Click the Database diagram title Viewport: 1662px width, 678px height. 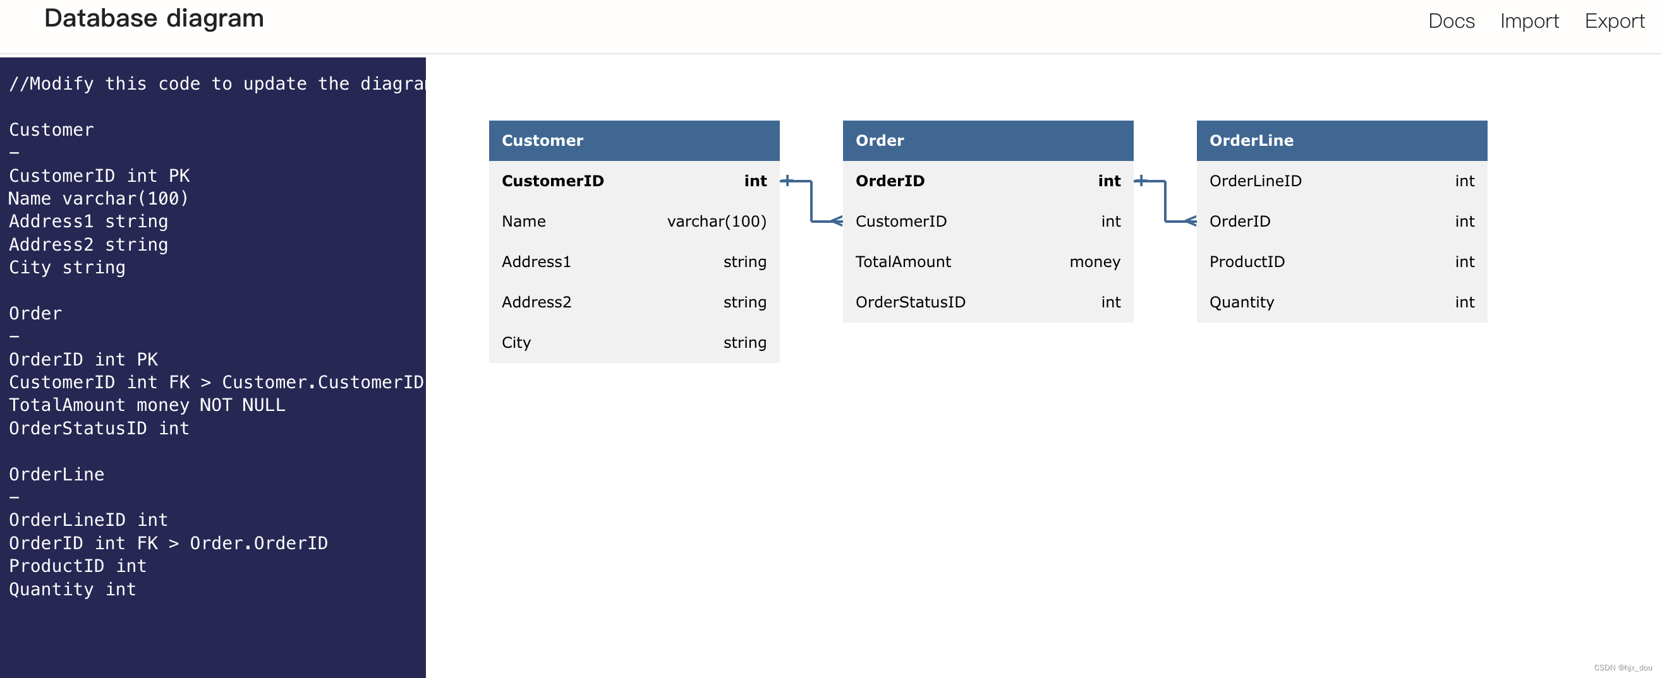tap(154, 18)
